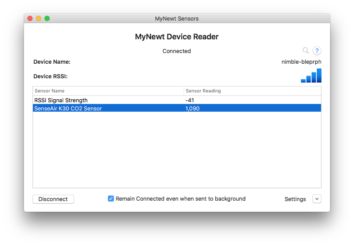Click the search magnifier icon
The image size is (354, 246).
306,50
